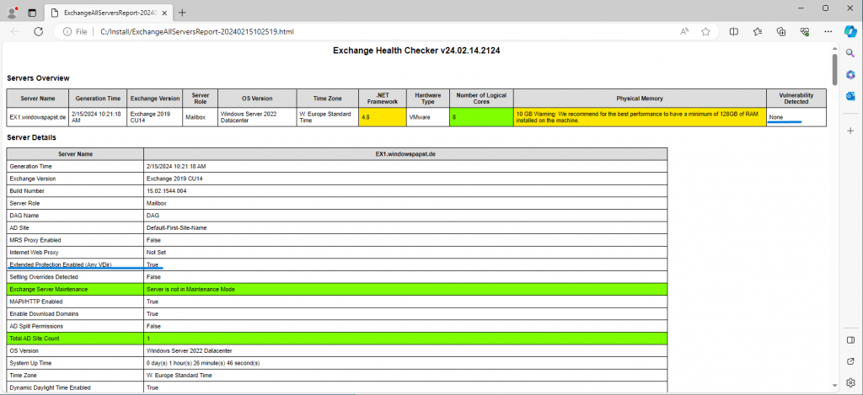Image resolution: width=863 pixels, height=395 pixels.
Task: Click scrollbar down arrow
Action: (x=834, y=385)
